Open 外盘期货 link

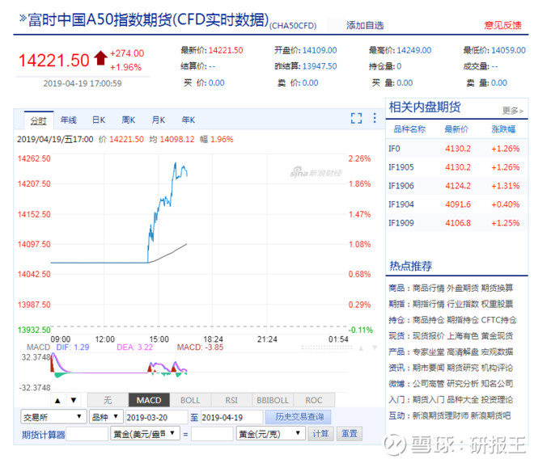(463, 288)
